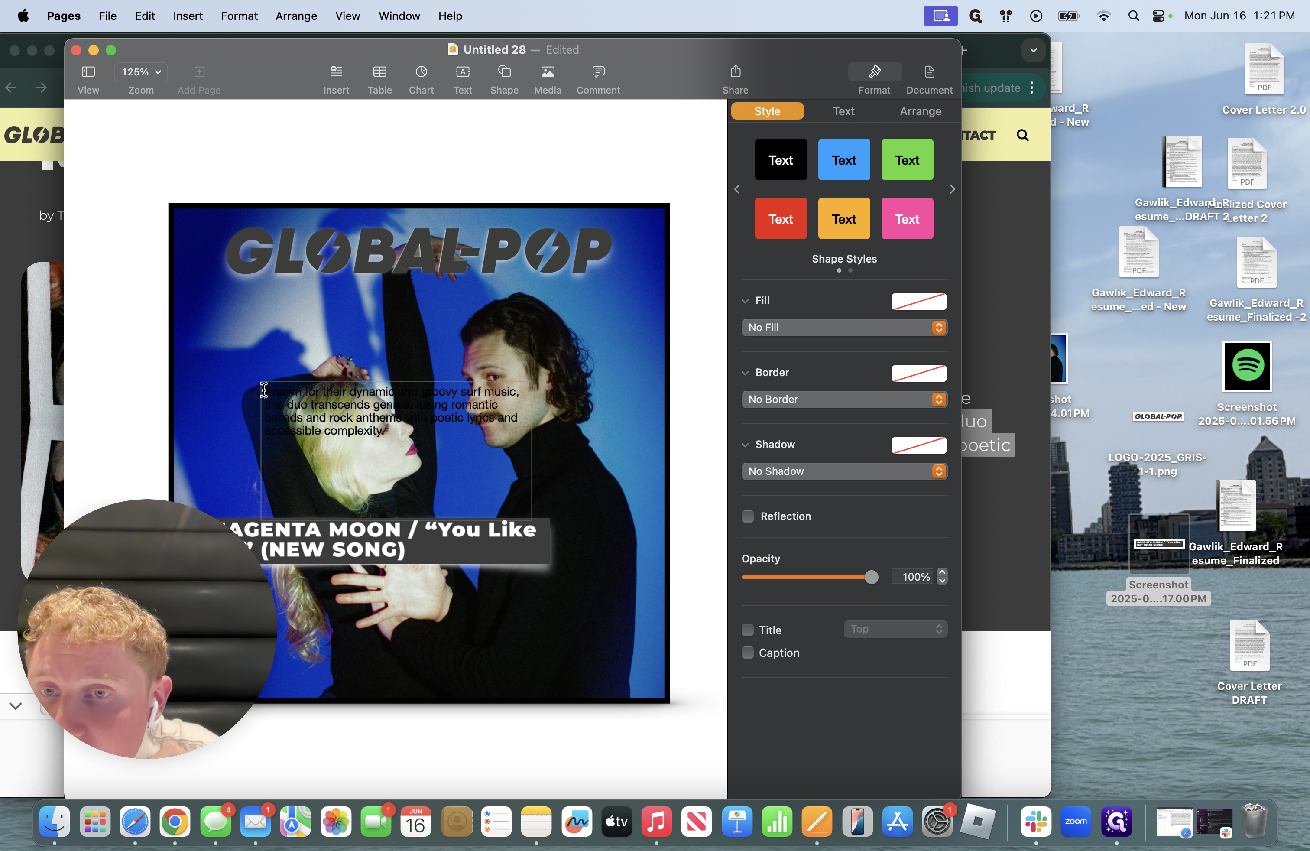Open the No Fill dropdown
Image resolution: width=1310 pixels, height=851 pixels.
coord(844,327)
